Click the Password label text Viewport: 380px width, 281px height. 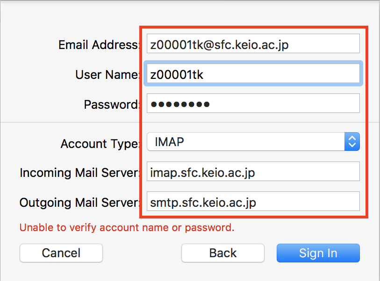click(x=112, y=105)
